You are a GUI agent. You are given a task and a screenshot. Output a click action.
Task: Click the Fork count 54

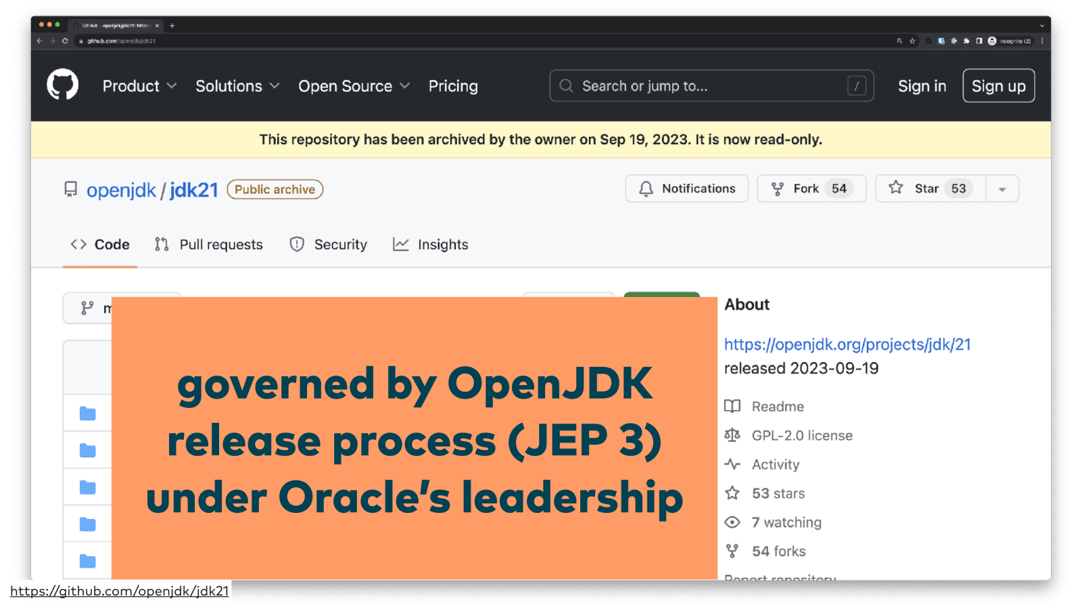pos(839,189)
